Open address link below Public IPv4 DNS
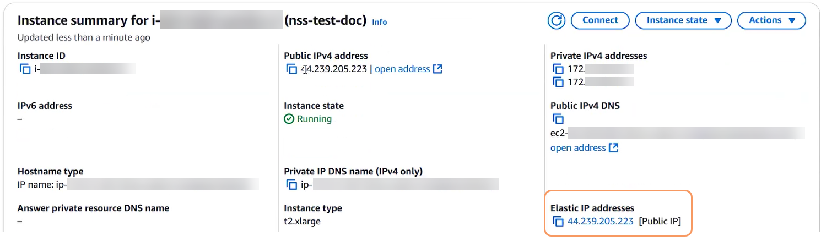Viewport: 821px width, 242px height. [578, 148]
